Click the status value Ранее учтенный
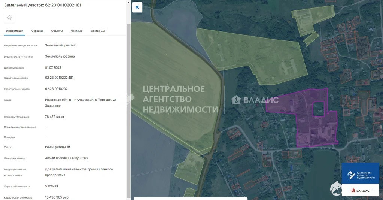Screen dimensions: 383x200 pyautogui.click(x=57, y=147)
